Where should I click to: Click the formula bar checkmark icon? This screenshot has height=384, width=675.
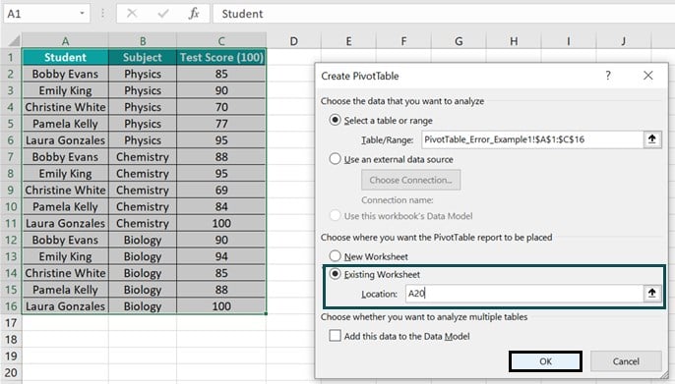163,14
